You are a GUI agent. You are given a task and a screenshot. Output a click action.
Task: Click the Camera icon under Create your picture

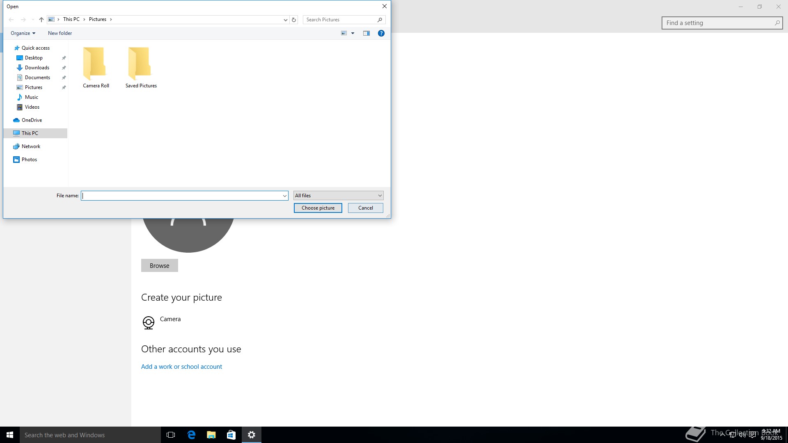coord(148,322)
